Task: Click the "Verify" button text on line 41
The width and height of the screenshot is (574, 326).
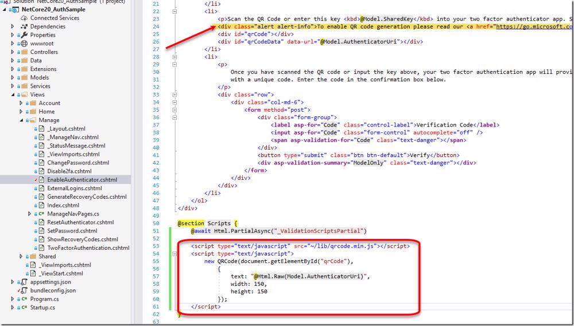Action: [420, 155]
